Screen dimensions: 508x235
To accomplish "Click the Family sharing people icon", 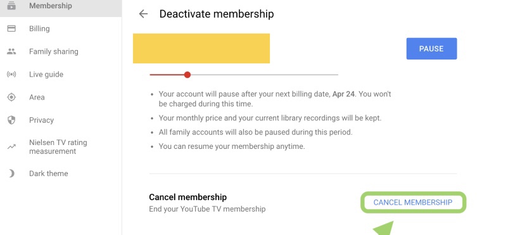I will (x=11, y=51).
